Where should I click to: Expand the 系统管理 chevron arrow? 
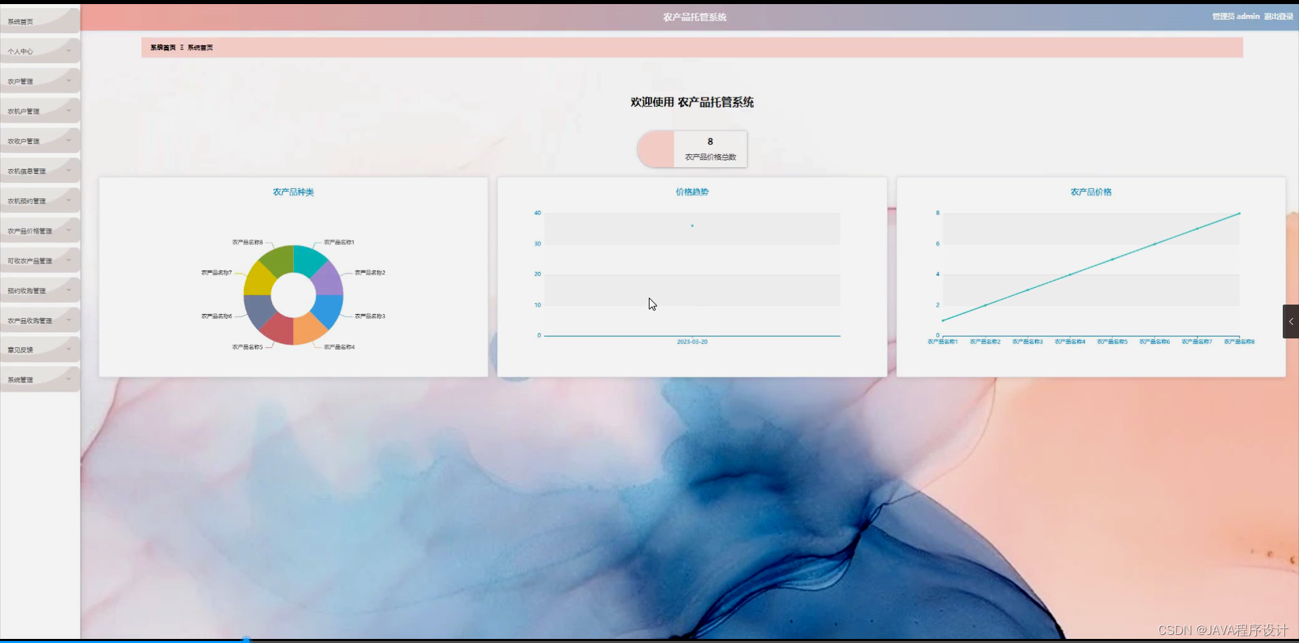tap(68, 379)
